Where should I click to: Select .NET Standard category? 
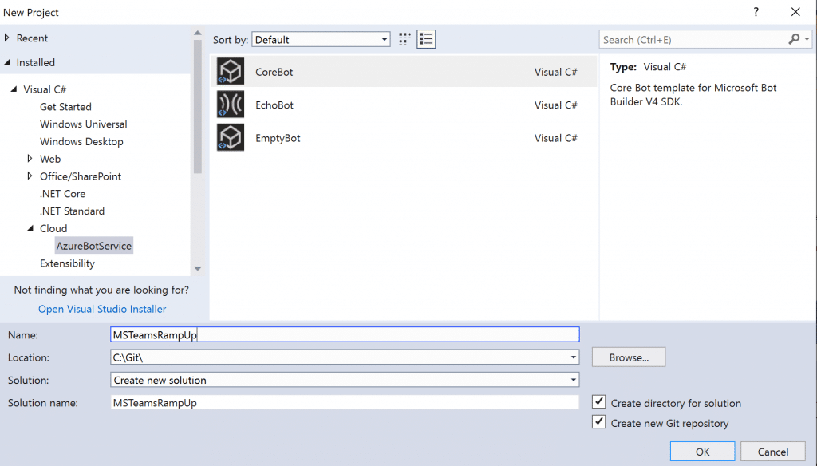pos(73,211)
